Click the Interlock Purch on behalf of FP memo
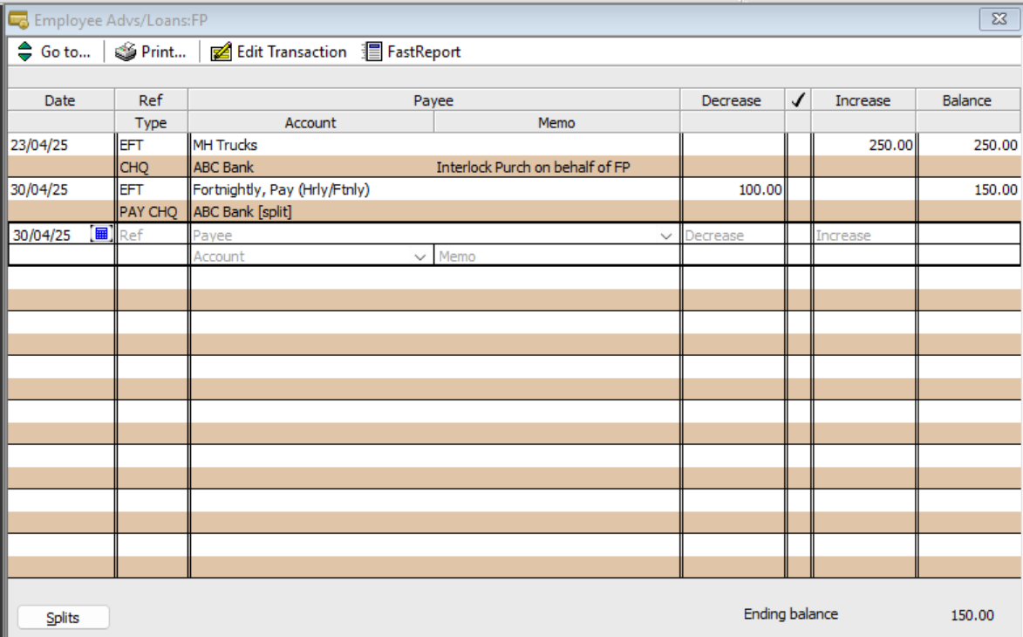The image size is (1023, 637). tap(533, 167)
